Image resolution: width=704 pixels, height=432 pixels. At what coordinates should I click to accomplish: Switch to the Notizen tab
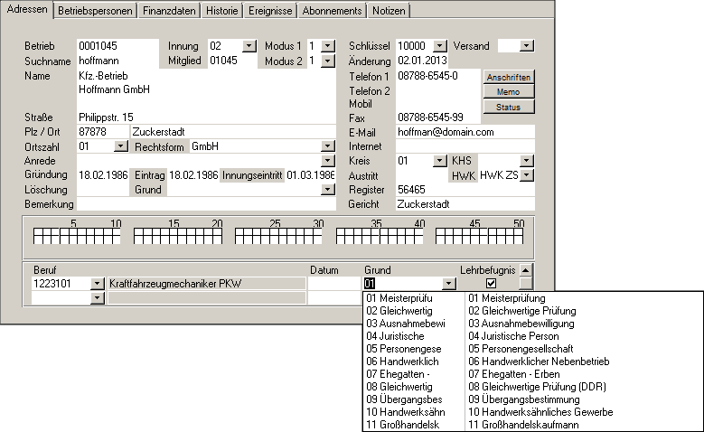click(x=389, y=11)
